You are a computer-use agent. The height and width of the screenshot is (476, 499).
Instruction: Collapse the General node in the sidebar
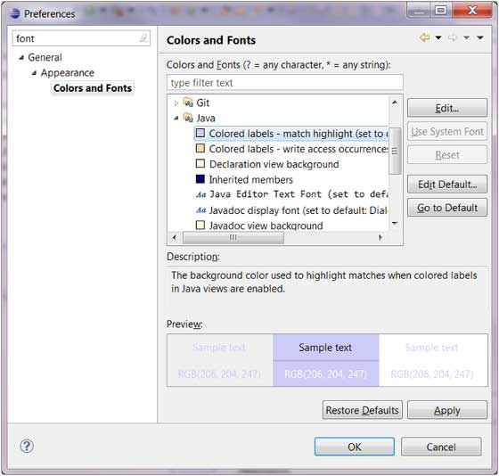[21, 58]
